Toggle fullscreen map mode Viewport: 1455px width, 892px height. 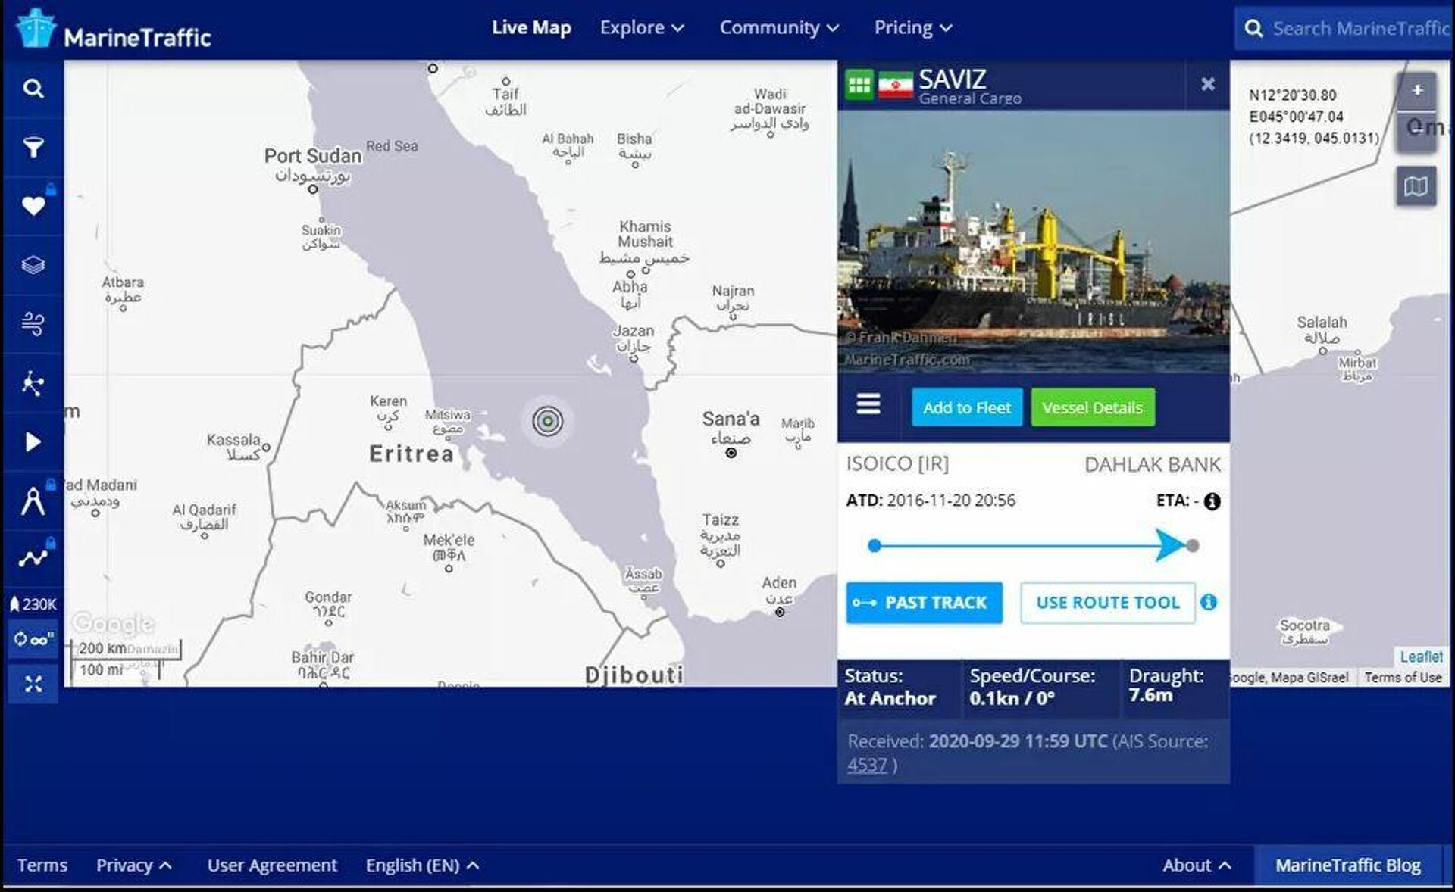coord(33,684)
